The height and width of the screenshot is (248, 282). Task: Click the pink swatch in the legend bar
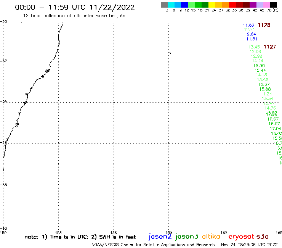pos(267,5)
